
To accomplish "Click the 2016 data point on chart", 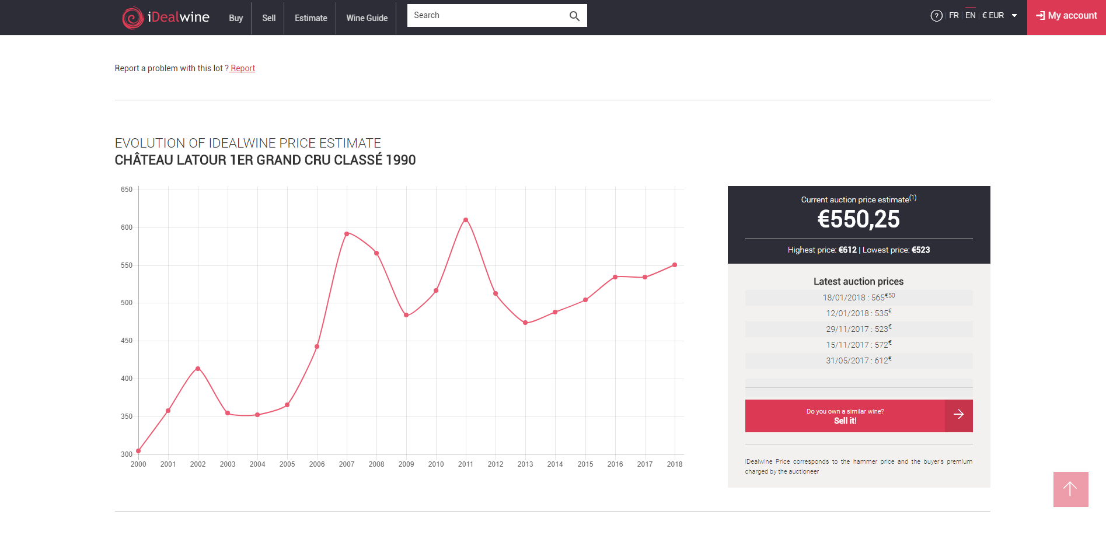I will (x=615, y=277).
